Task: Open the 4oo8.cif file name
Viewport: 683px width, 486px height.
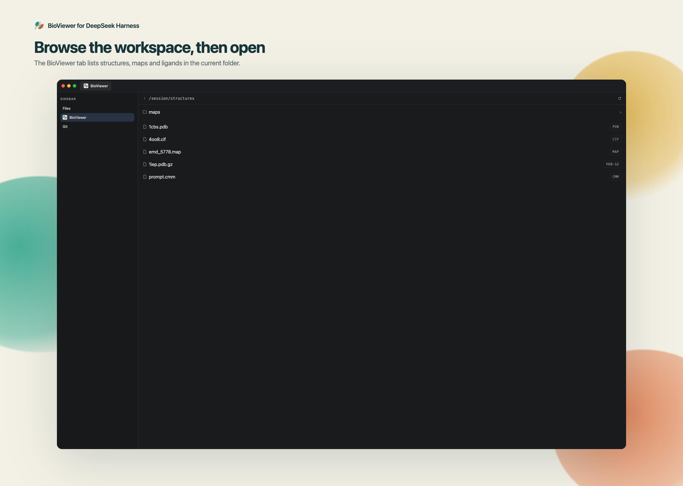Action: [157, 140]
